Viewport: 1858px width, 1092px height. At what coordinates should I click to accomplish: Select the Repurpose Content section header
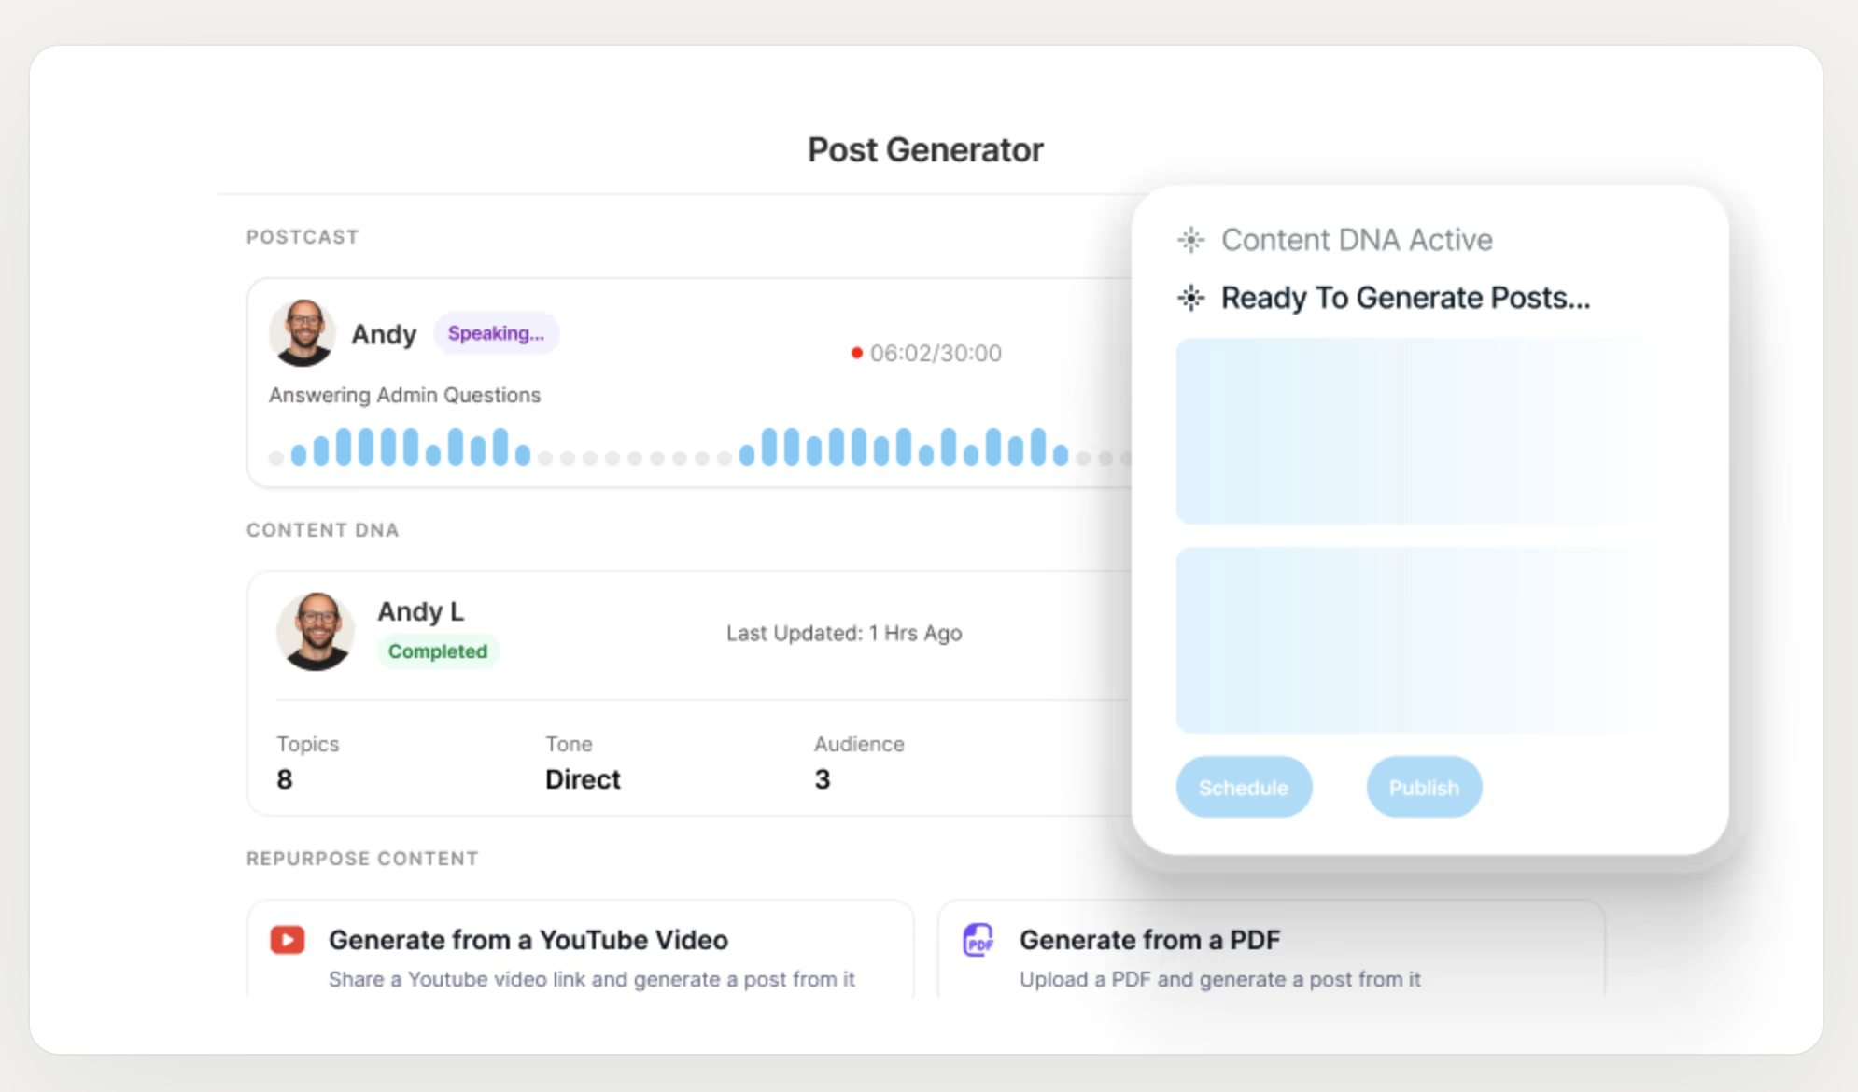(362, 858)
